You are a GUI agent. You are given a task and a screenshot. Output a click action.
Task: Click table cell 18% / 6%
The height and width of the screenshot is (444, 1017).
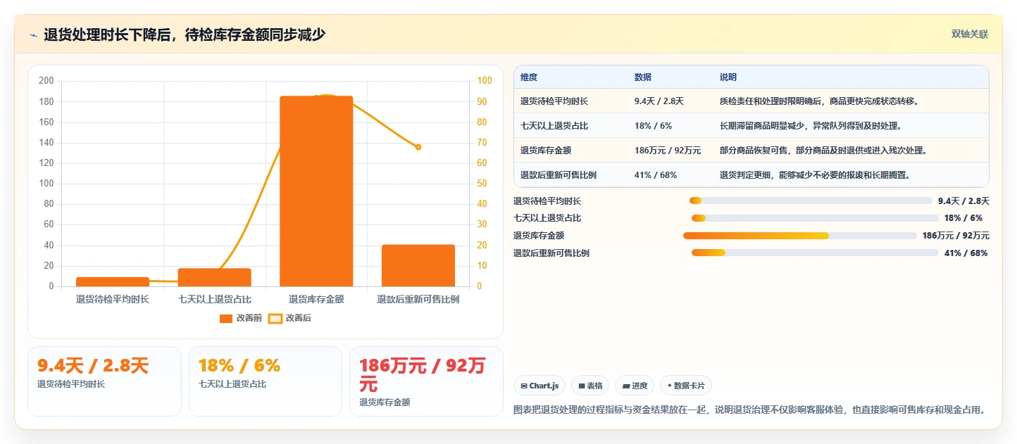coord(654,126)
